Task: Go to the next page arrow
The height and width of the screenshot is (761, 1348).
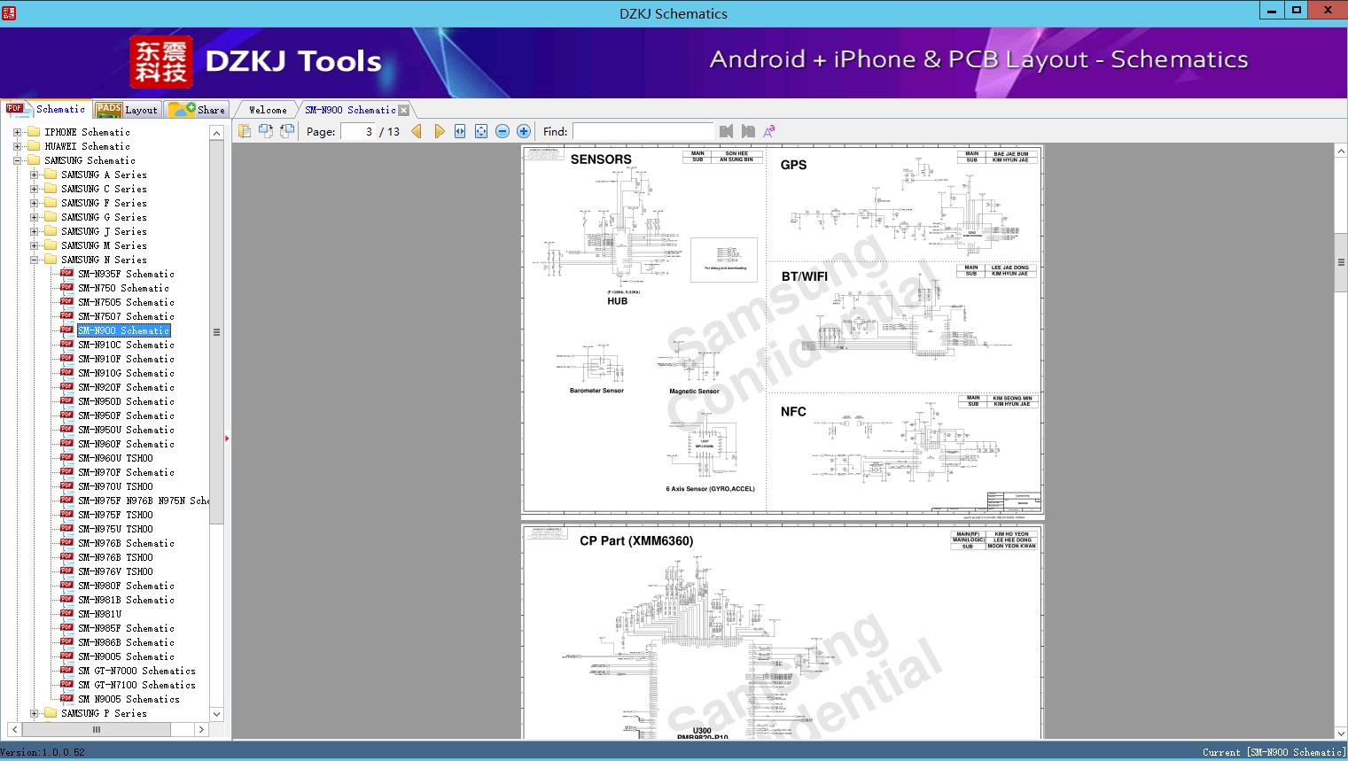Action: (439, 131)
